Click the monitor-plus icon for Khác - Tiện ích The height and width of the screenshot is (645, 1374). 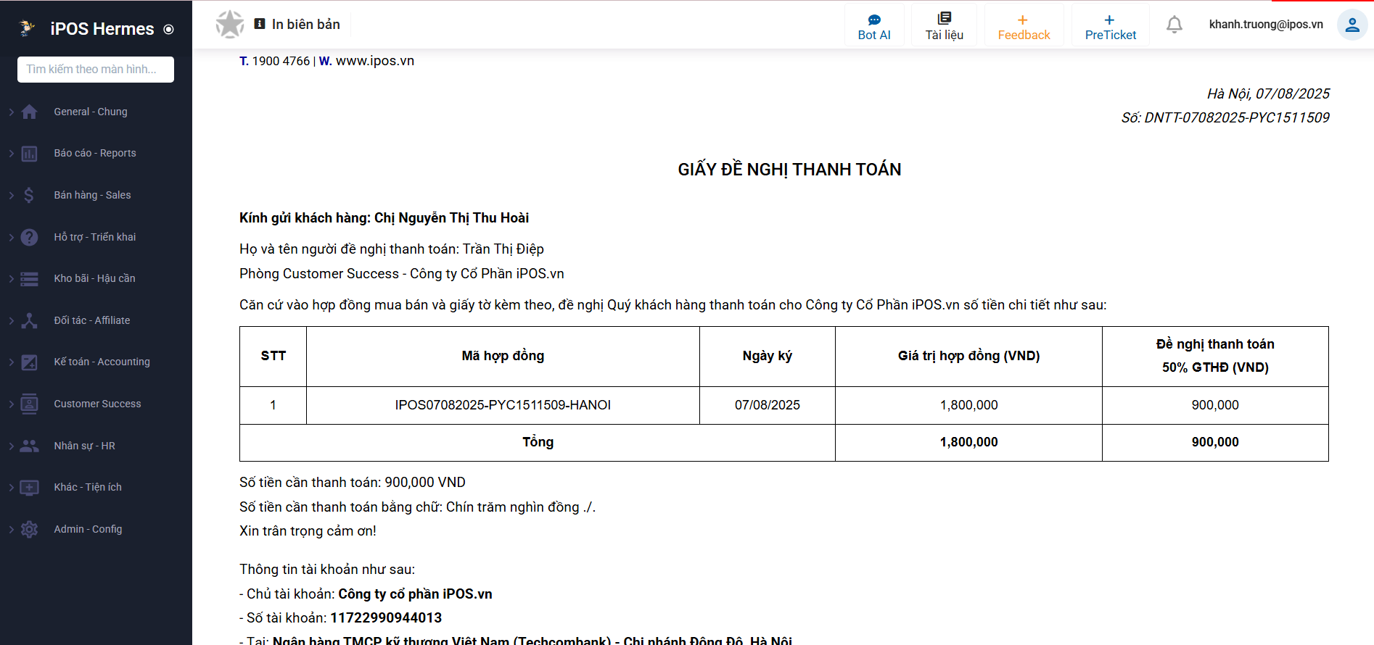29,488
